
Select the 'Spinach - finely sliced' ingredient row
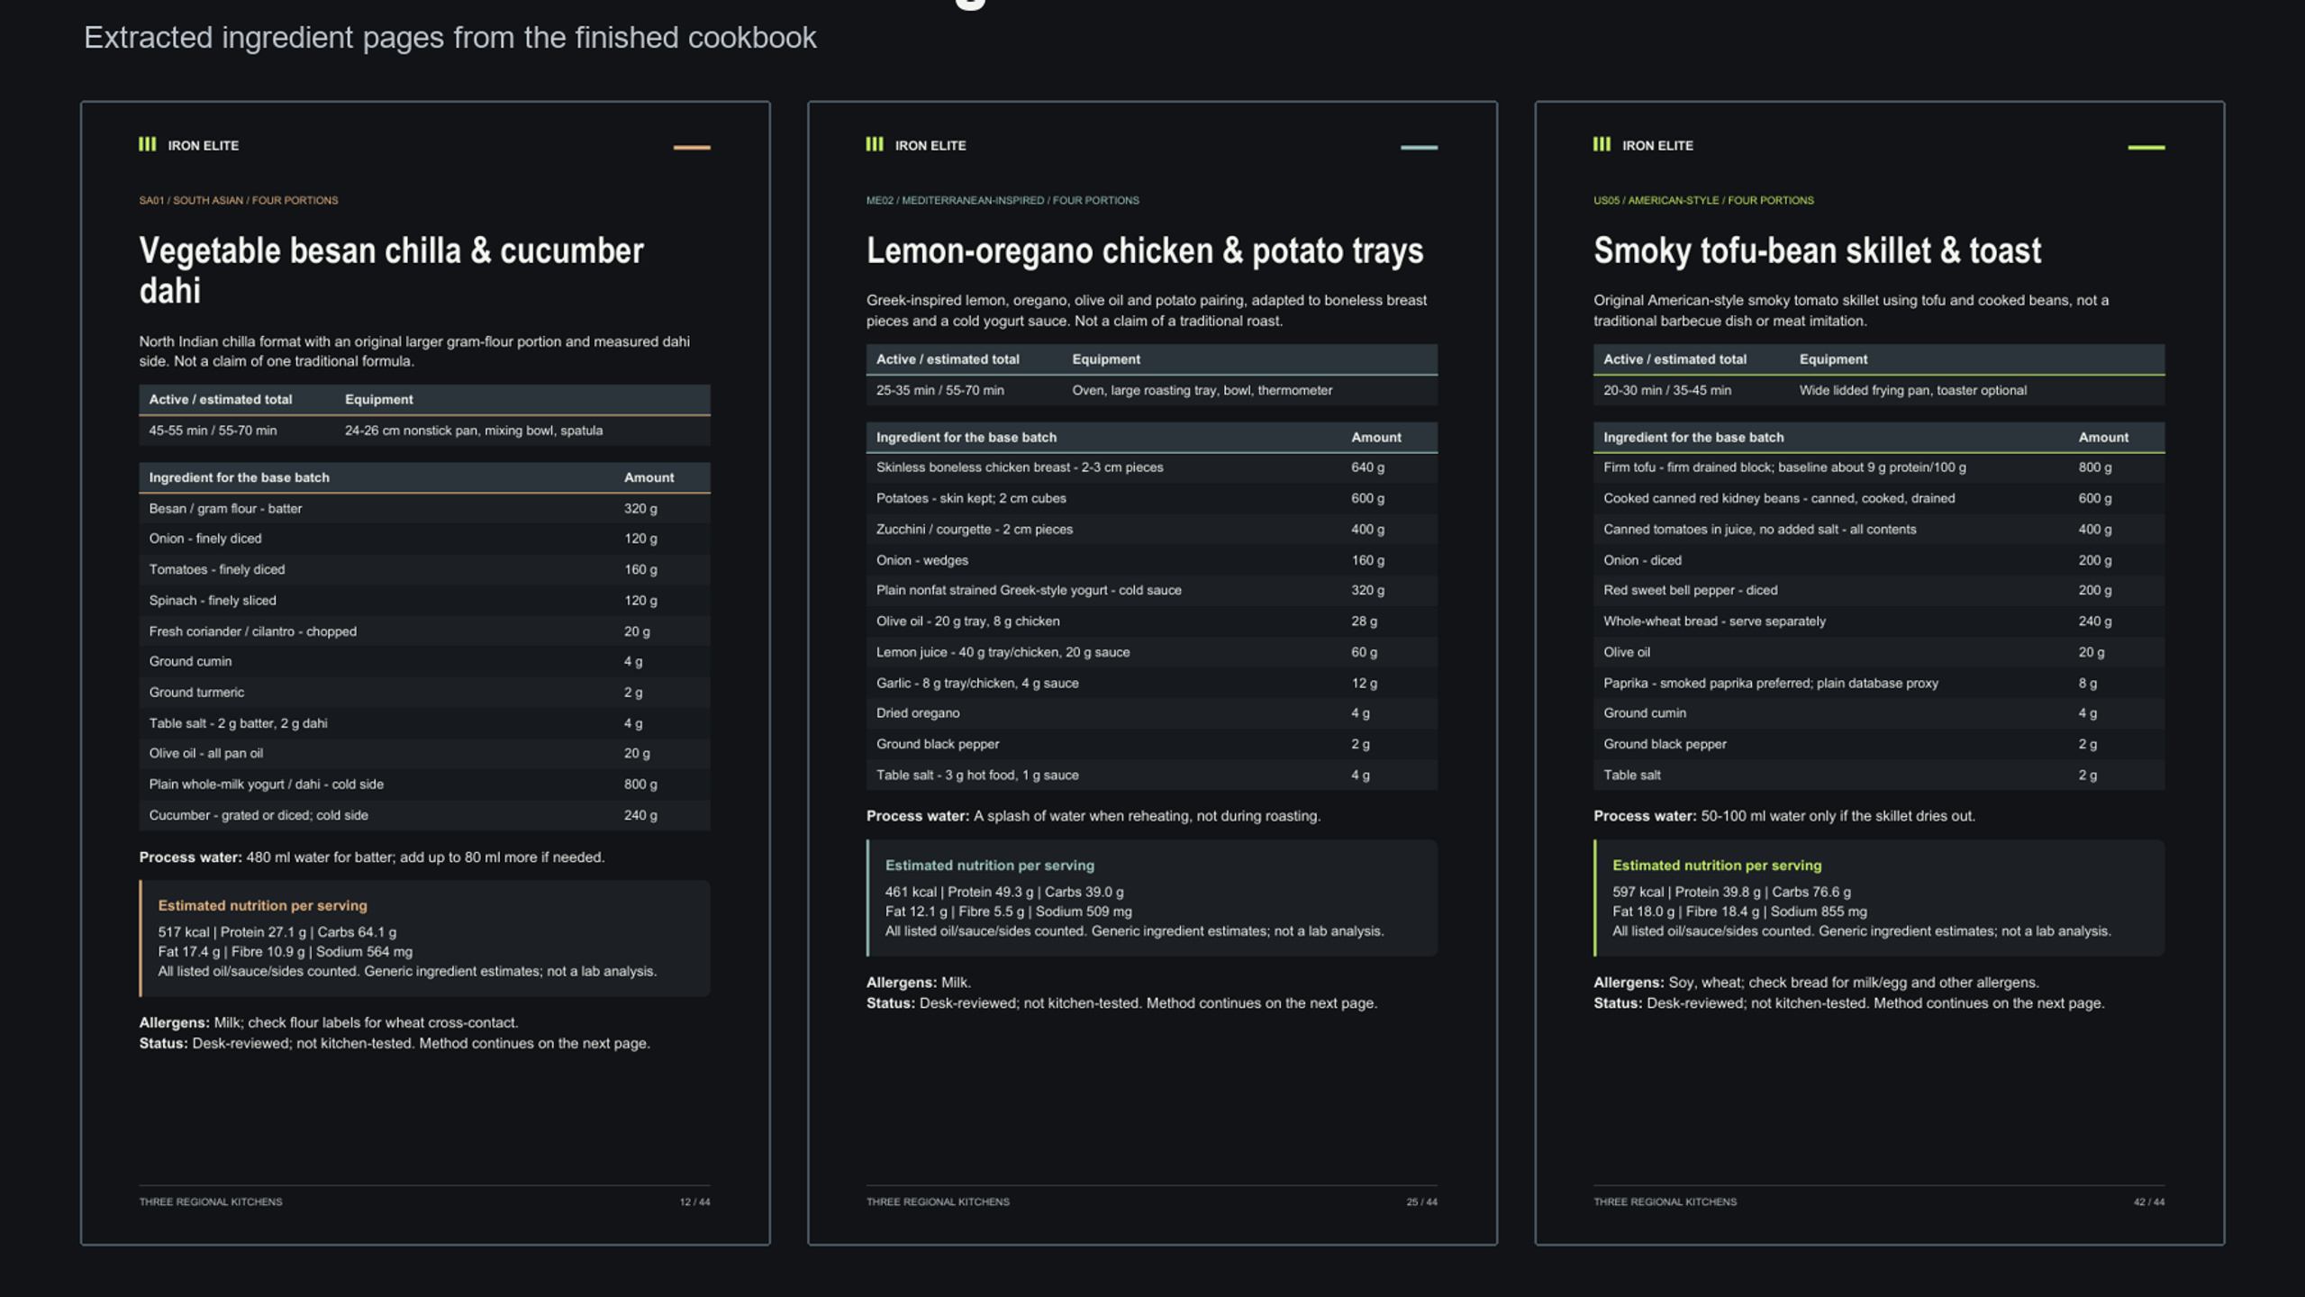(424, 601)
